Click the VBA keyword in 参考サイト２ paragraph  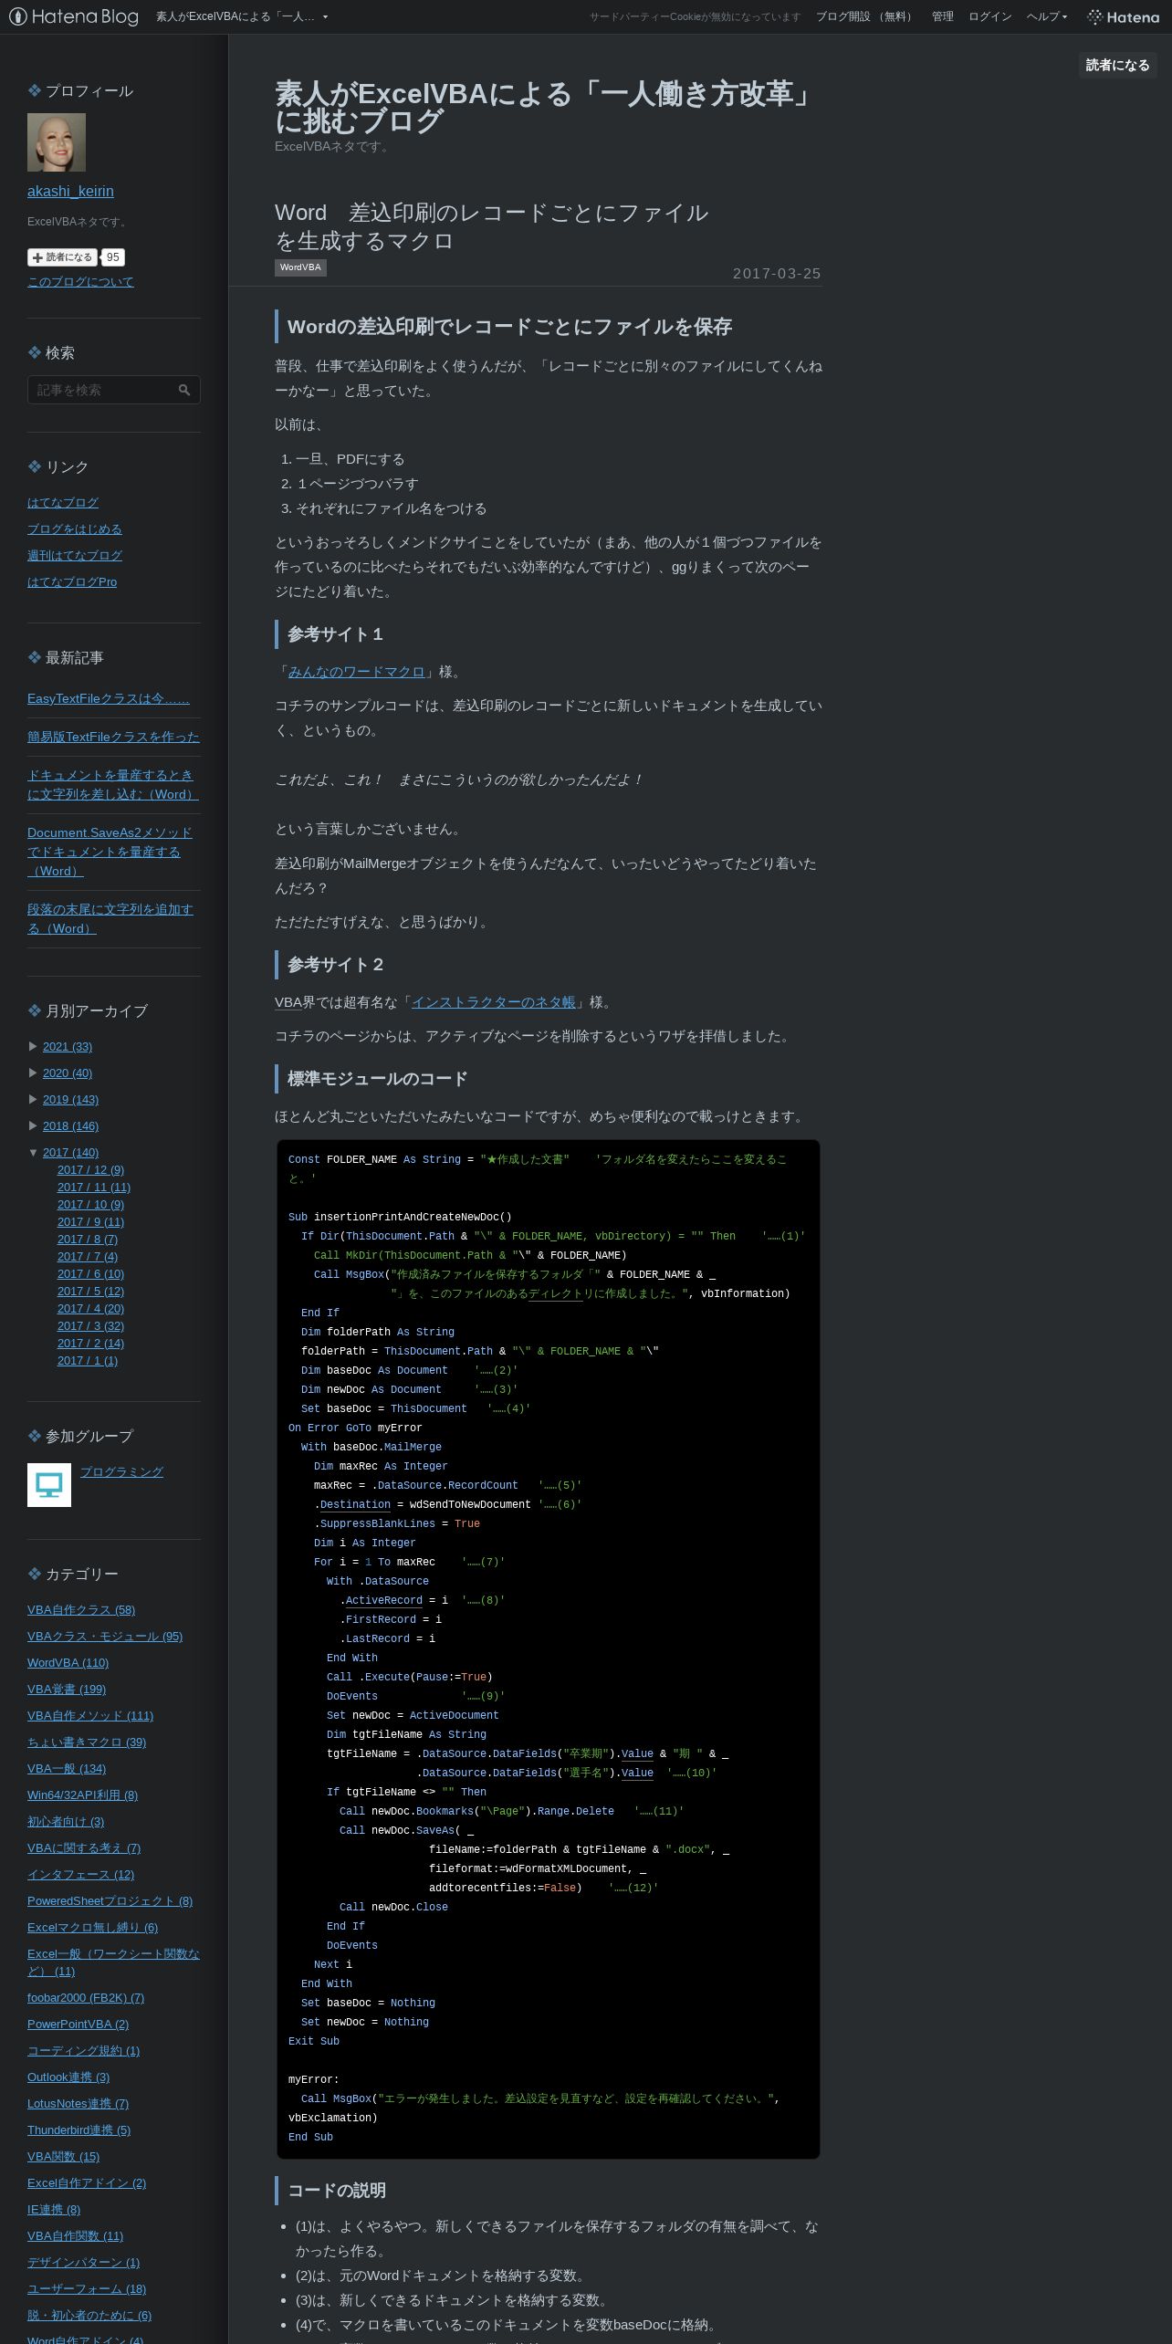288,1001
